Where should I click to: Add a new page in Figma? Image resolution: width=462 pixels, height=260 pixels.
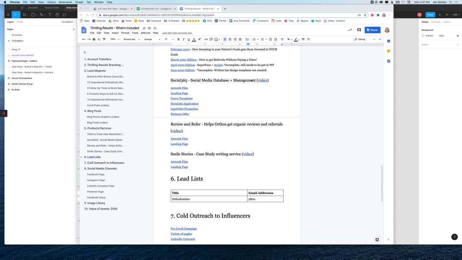coord(74,29)
